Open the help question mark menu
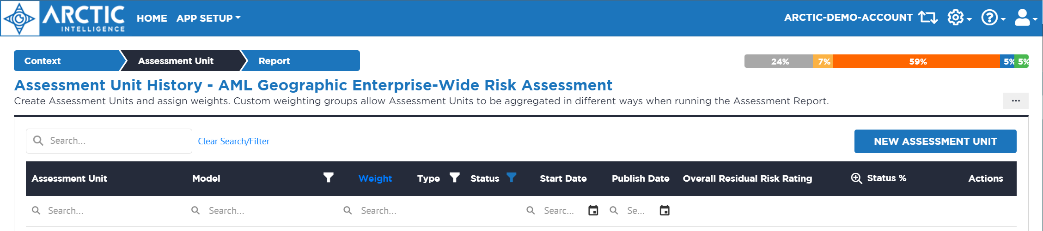The height and width of the screenshot is (231, 1043). tap(994, 18)
